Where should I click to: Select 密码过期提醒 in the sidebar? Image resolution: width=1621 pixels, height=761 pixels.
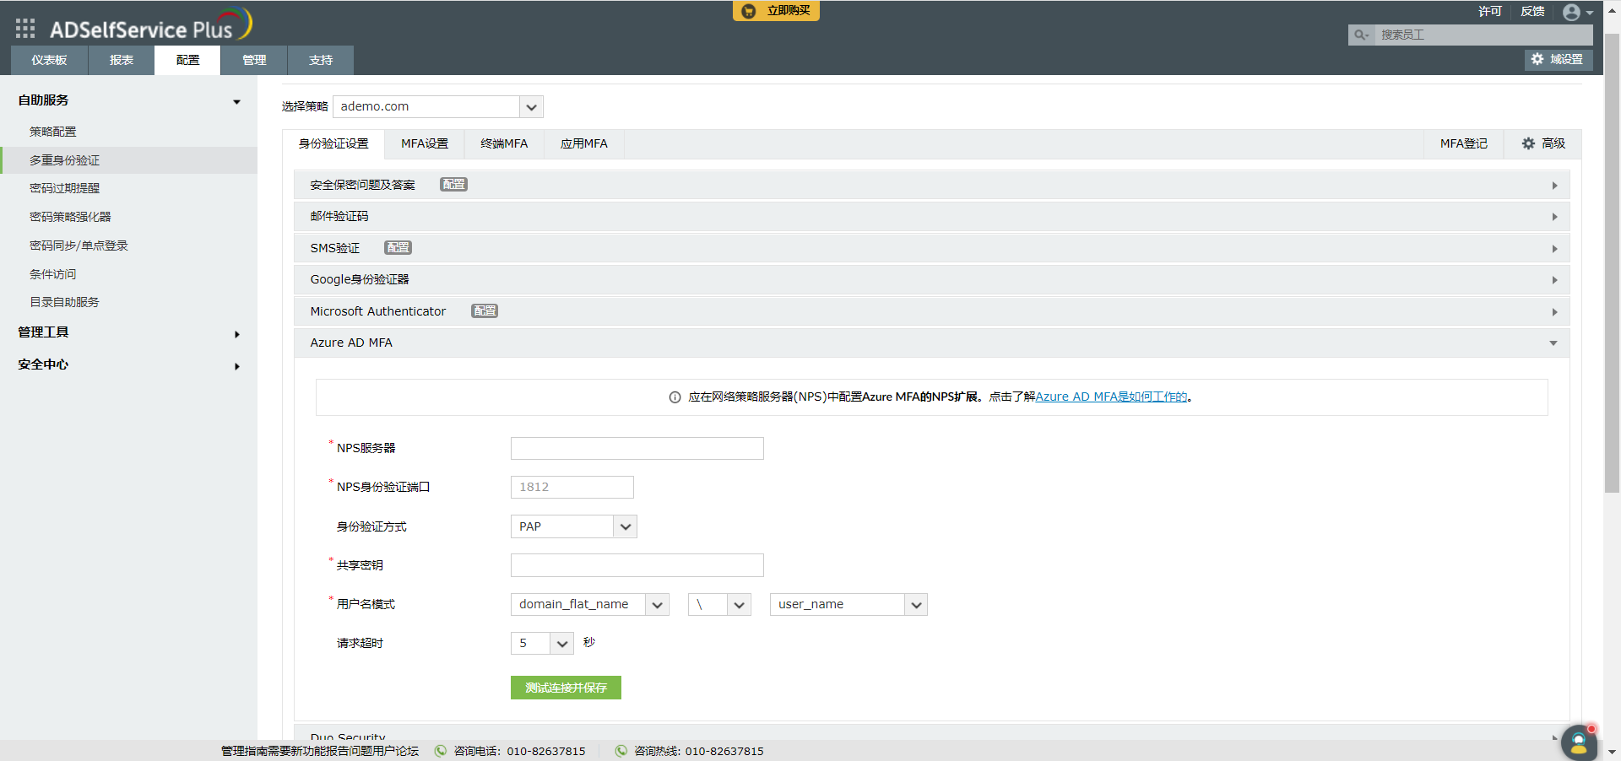point(64,188)
